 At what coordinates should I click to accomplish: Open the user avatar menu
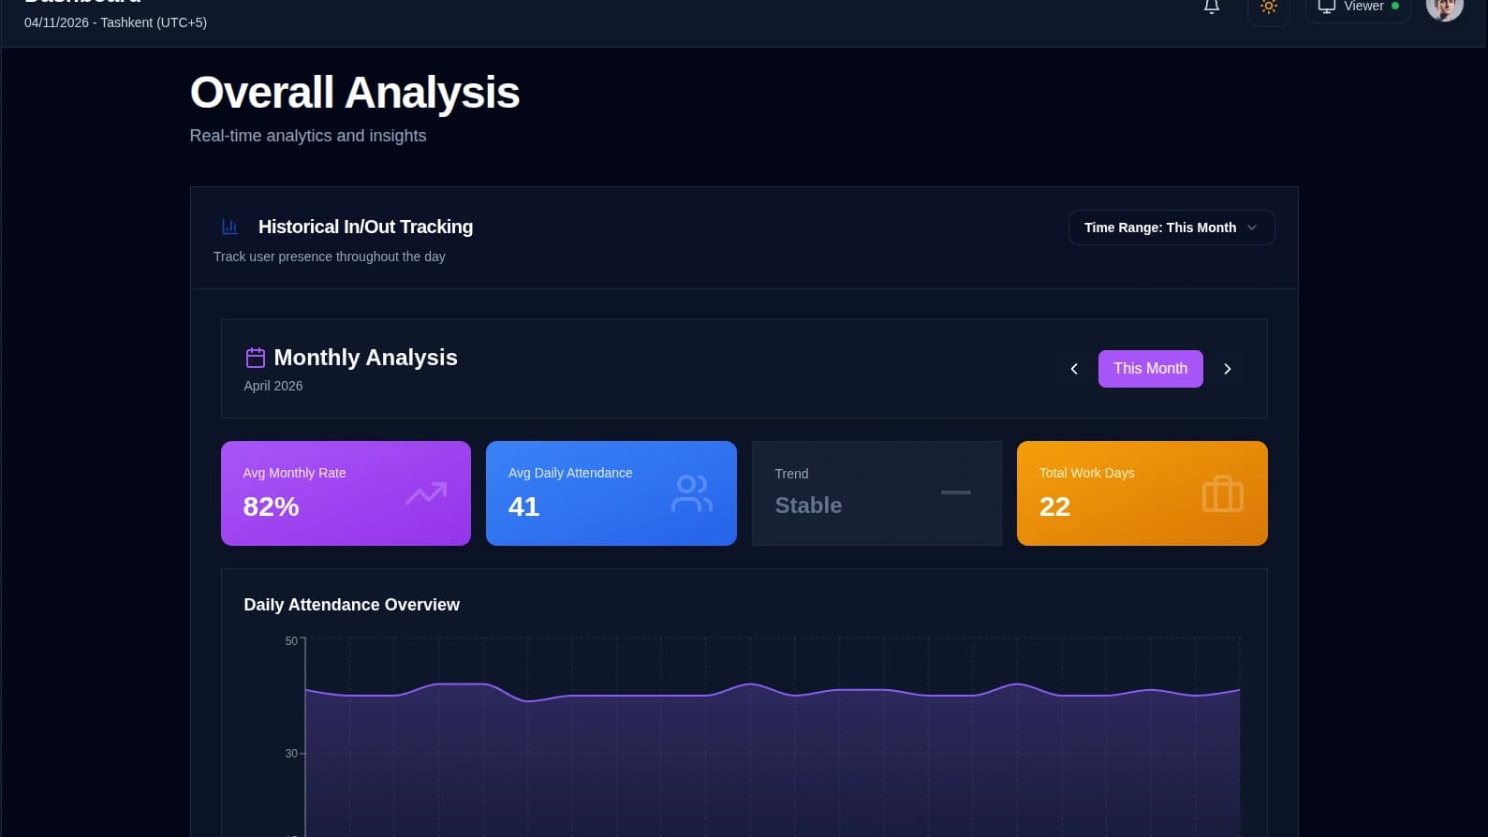tap(1444, 7)
